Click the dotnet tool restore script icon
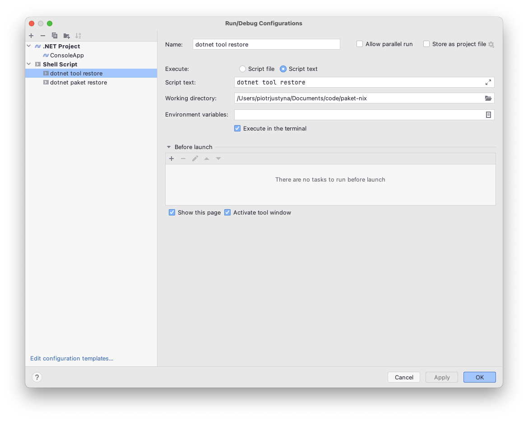Viewport: 528px width, 421px height. pos(46,73)
